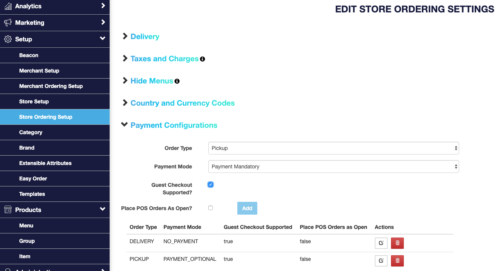This screenshot has height=271, width=504.
Task: Click the DELIVERY order type cell
Action: tap(142, 241)
